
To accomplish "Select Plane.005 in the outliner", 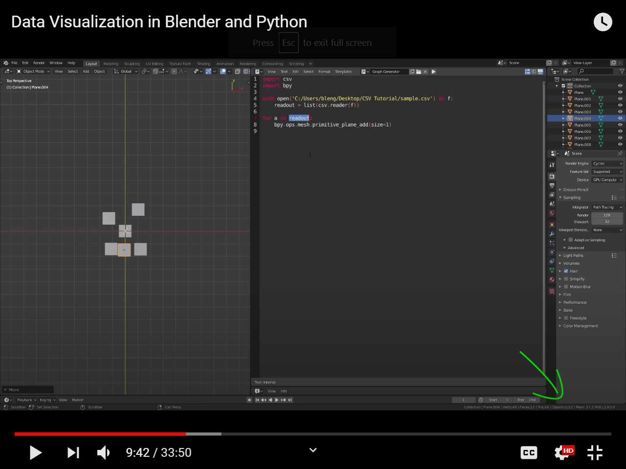I will (x=582, y=125).
